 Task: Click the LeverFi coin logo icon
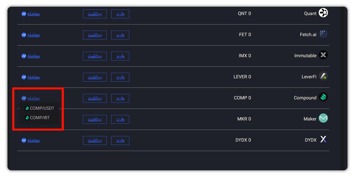tap(323, 76)
